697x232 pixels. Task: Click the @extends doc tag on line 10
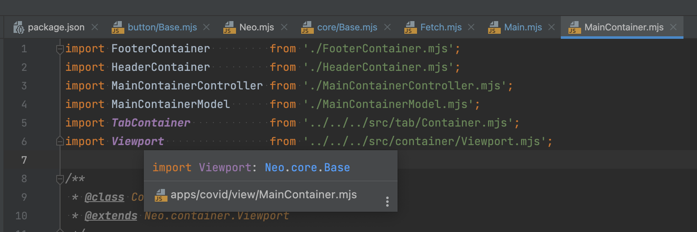(111, 216)
